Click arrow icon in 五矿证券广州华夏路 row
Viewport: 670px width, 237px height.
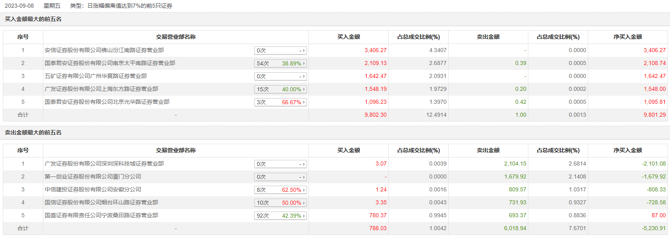pos(304,77)
